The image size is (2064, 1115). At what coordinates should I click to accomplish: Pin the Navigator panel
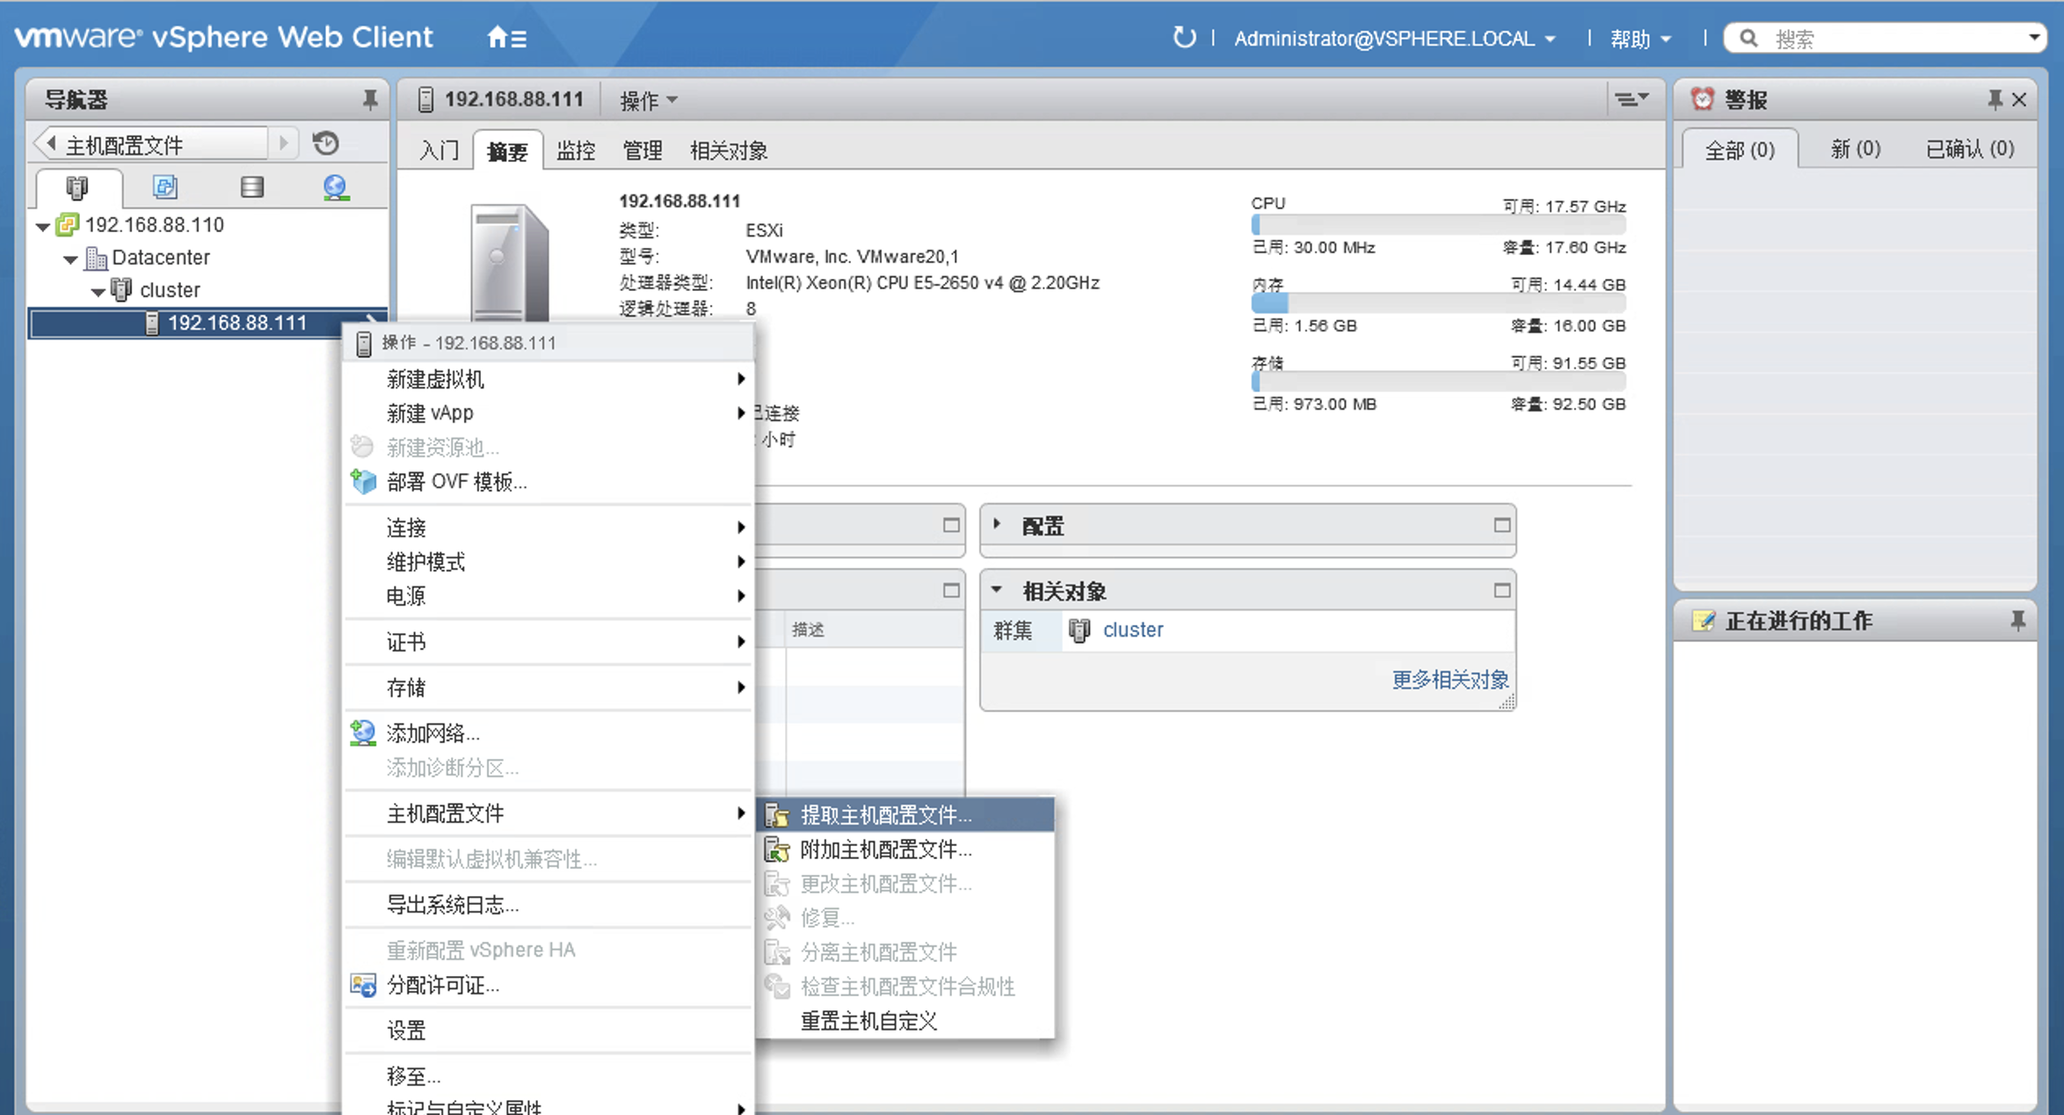(370, 99)
